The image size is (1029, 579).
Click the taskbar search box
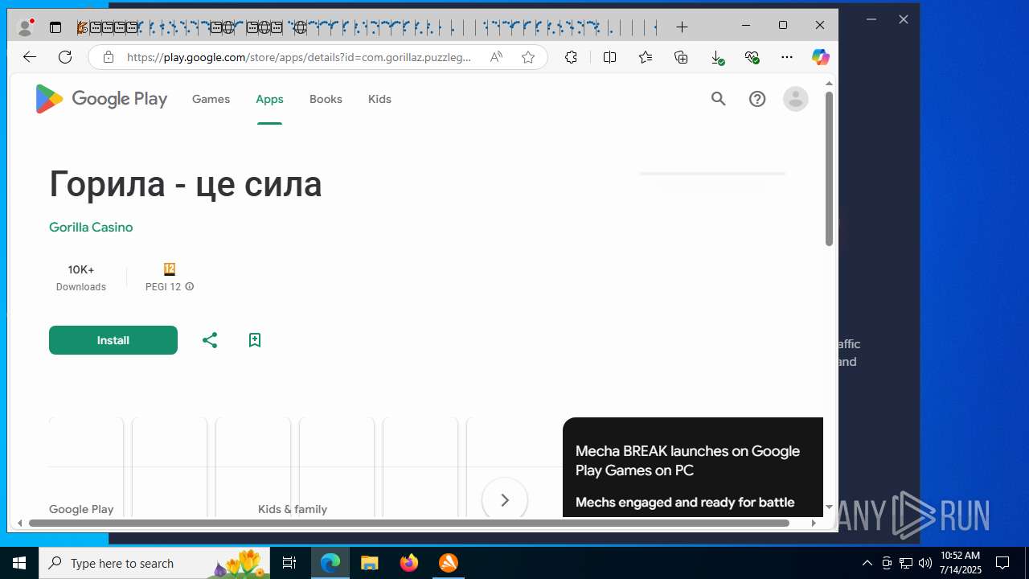[x=155, y=563]
